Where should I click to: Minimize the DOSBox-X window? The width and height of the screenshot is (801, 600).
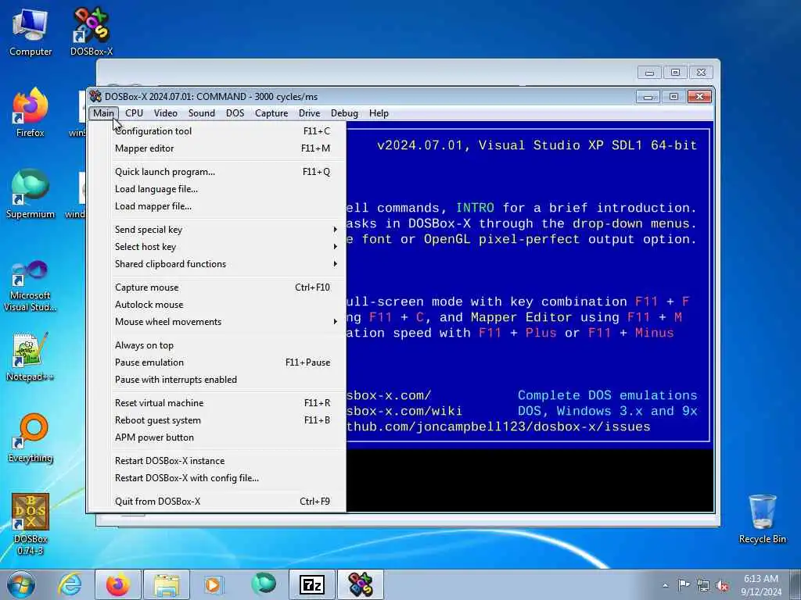point(648,96)
